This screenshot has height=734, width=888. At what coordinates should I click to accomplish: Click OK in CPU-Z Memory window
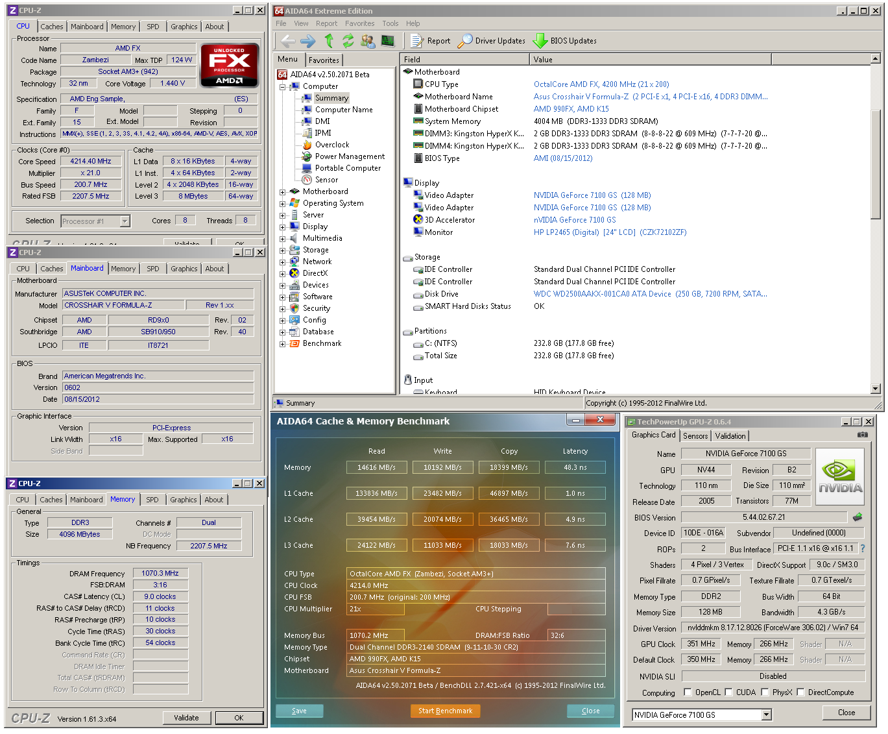[x=239, y=718]
